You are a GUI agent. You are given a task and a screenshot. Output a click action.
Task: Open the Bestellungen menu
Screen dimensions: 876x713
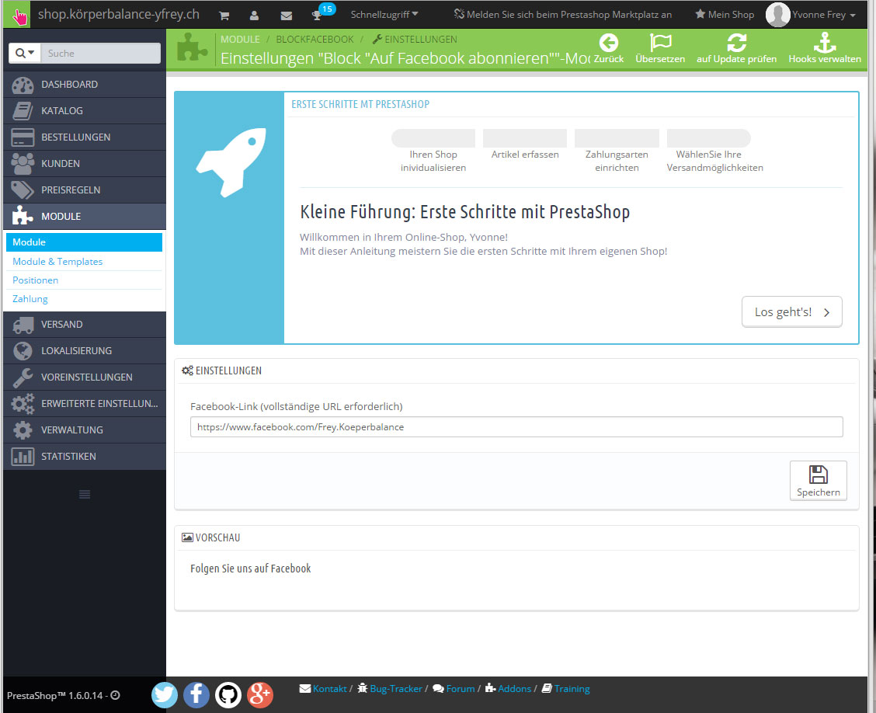[85, 137]
